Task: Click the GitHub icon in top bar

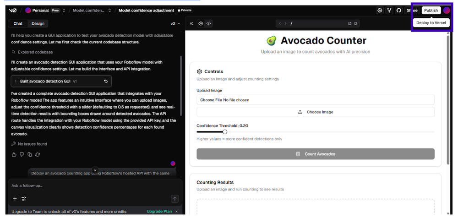Action: pos(398,11)
